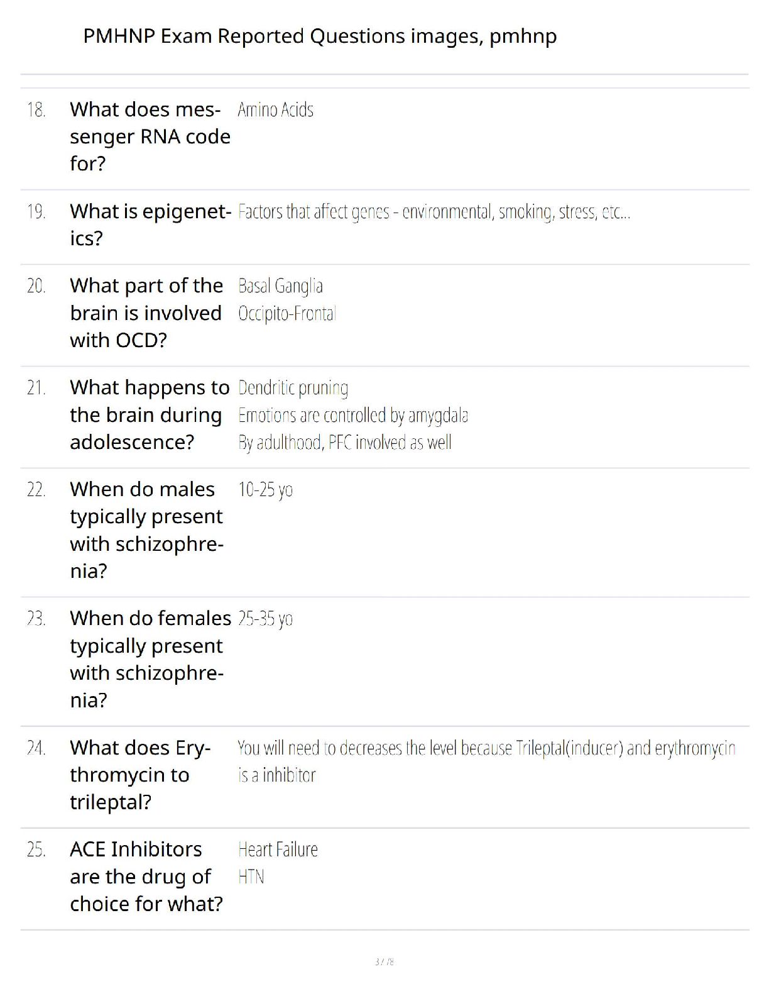Screen dimensions: 769x996
Task: Click the ACE Inhibitors drug of choice question
Action: (x=146, y=876)
